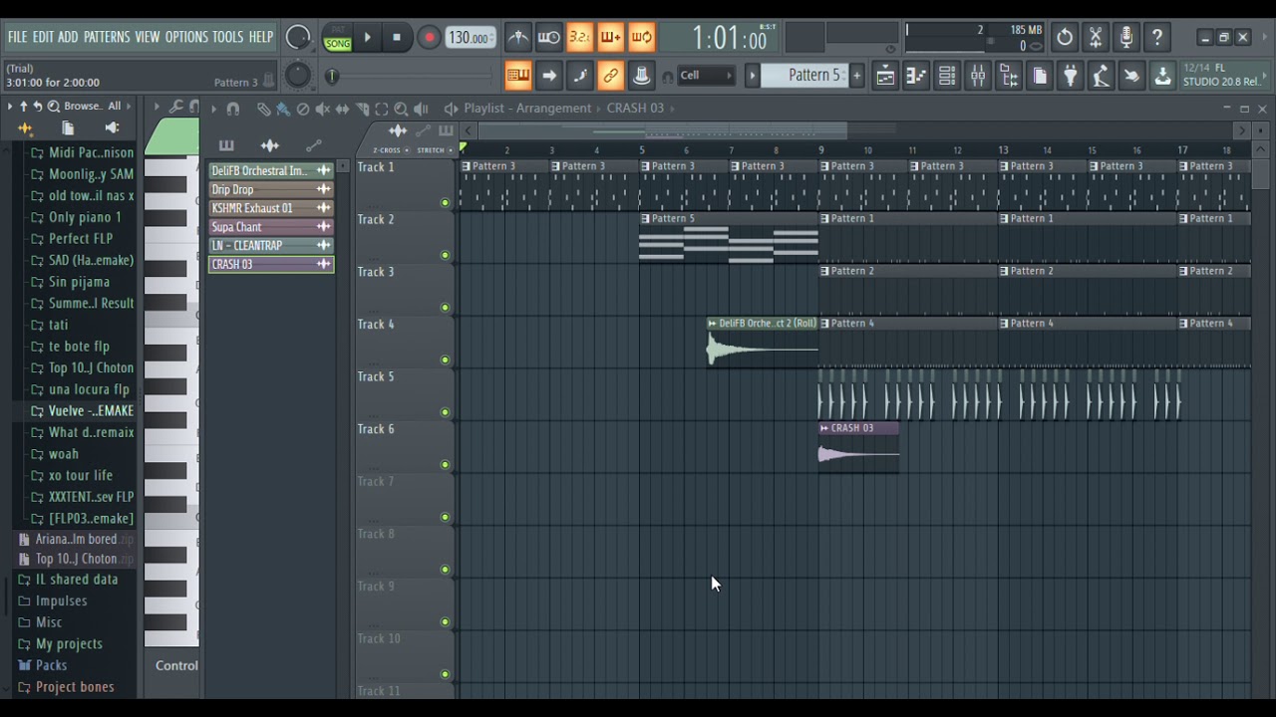Open the TOOLS menu
Image resolution: width=1276 pixels, height=717 pixels.
coord(227,37)
